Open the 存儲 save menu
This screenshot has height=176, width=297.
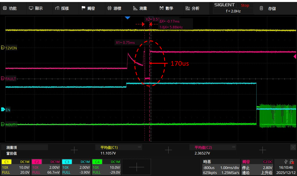268,8
